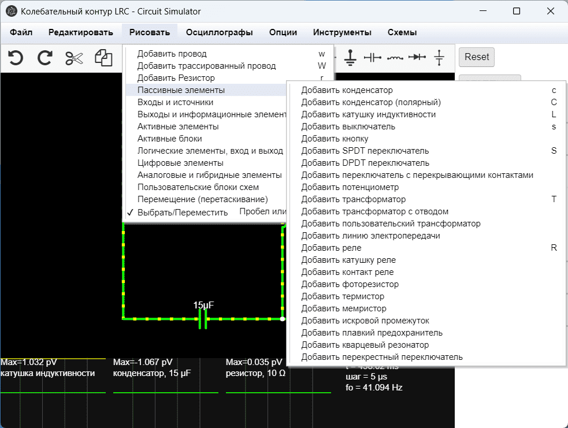Viewport: 568px width, 428px height.
Task: Click the конденсатор, 15 µF scope label
Action: 152,373
